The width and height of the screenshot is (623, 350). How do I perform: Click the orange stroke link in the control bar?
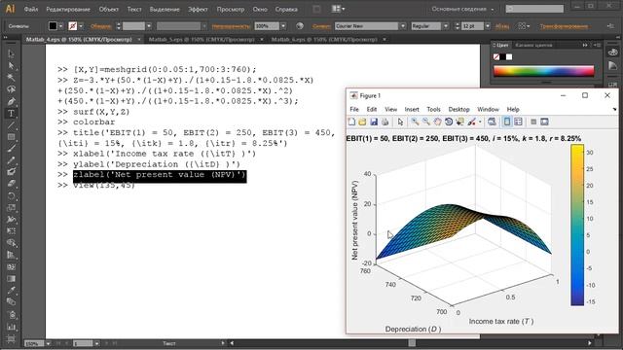[x=100, y=26]
